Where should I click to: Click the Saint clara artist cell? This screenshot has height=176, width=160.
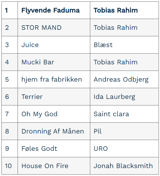coord(124,114)
